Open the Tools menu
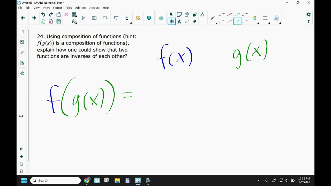This screenshot has height=186, width=331. coord(69,8)
